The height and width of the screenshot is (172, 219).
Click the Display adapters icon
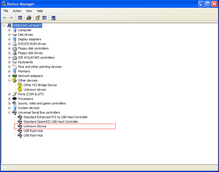[x=15, y=39]
